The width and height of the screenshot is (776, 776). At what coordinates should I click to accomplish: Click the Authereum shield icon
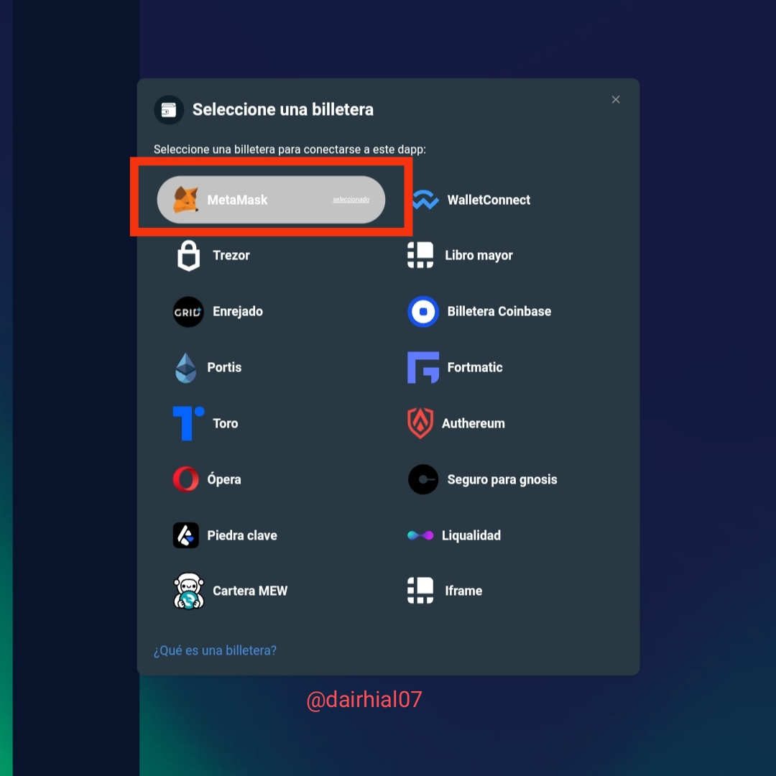coord(420,424)
